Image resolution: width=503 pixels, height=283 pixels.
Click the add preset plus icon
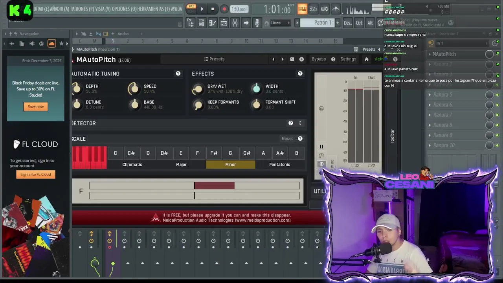click(301, 59)
